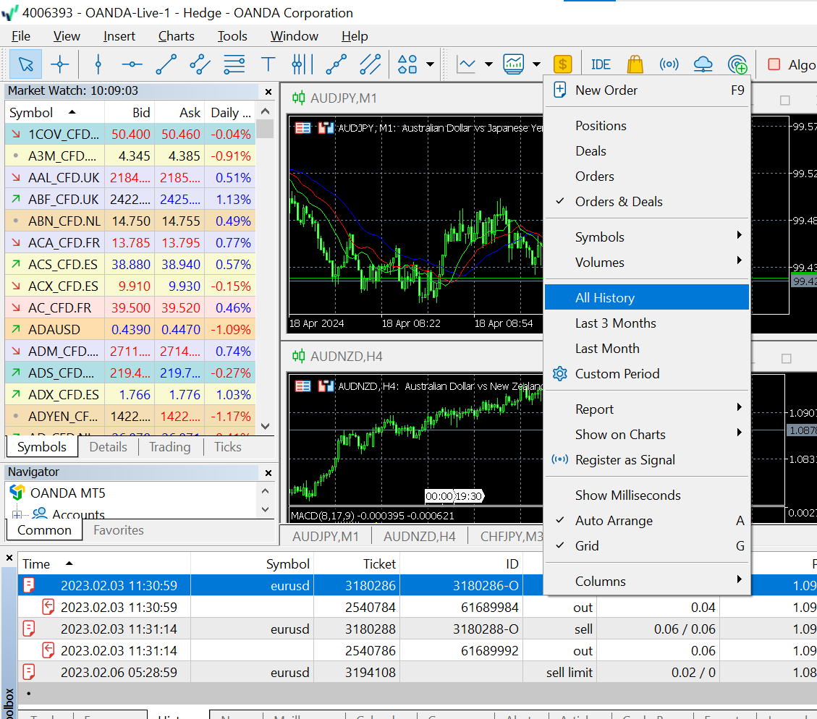Image resolution: width=817 pixels, height=719 pixels.
Task: Disable Auto Arrange in context menu
Action: tap(614, 521)
